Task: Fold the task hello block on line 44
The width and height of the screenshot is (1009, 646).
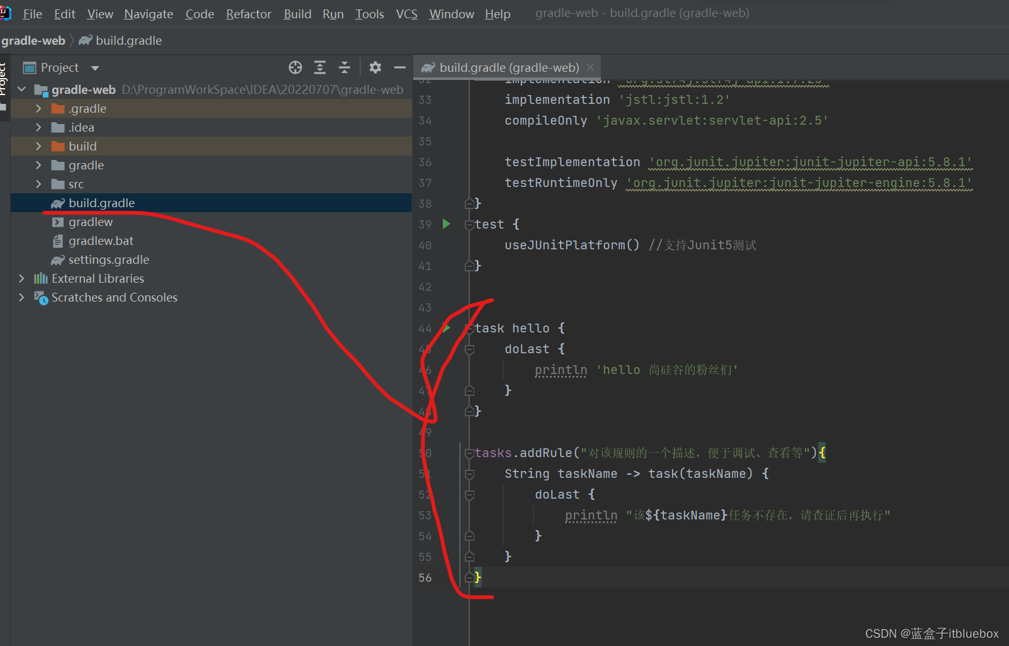Action: coord(469,329)
